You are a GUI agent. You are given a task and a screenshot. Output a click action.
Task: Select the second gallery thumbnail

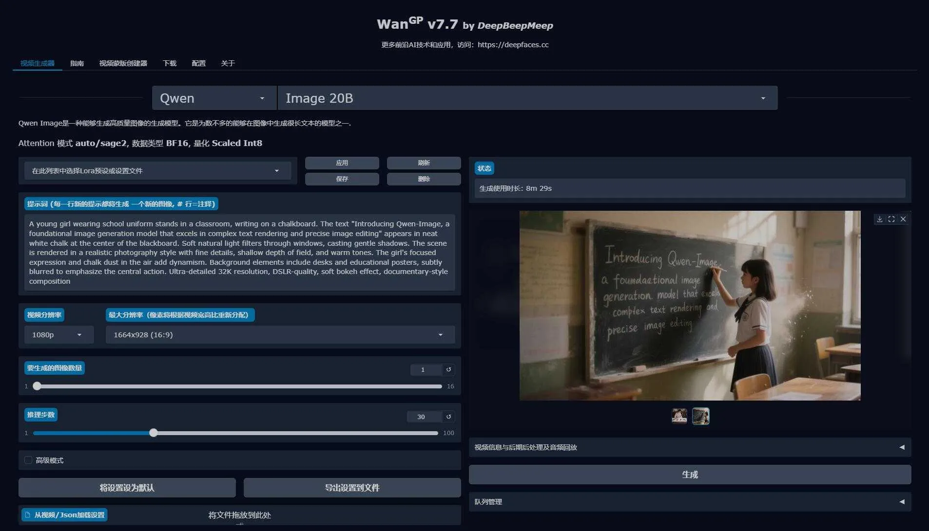coord(700,416)
